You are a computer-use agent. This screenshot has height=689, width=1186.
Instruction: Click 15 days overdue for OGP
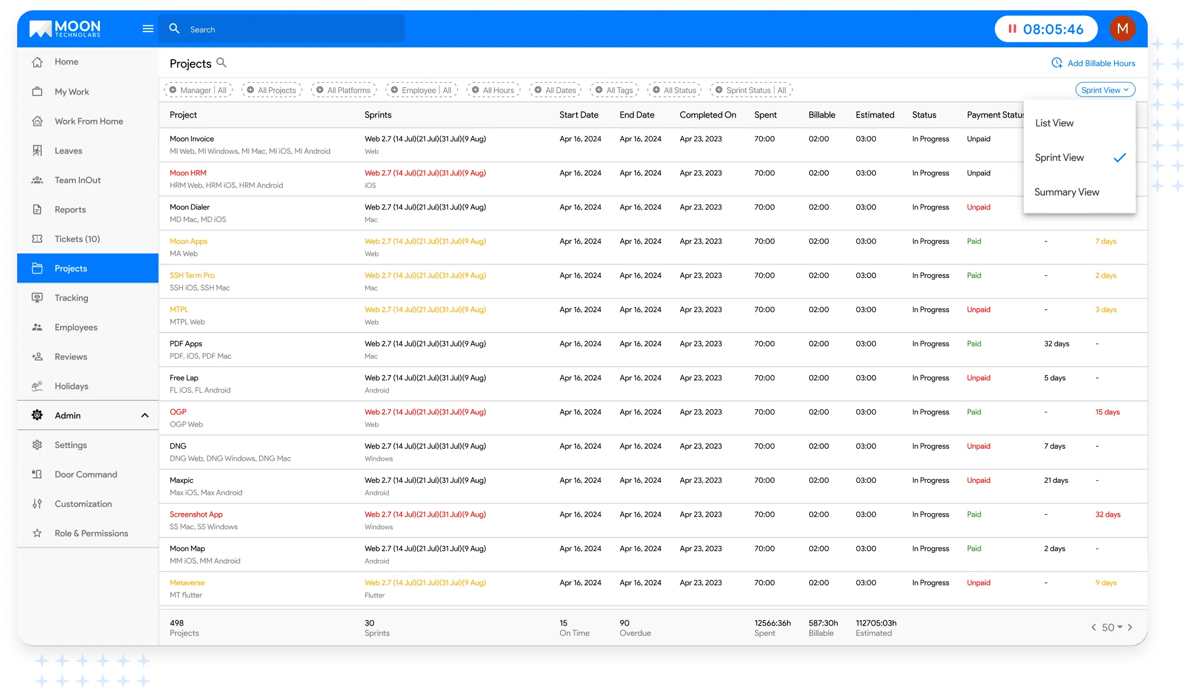coord(1107,412)
